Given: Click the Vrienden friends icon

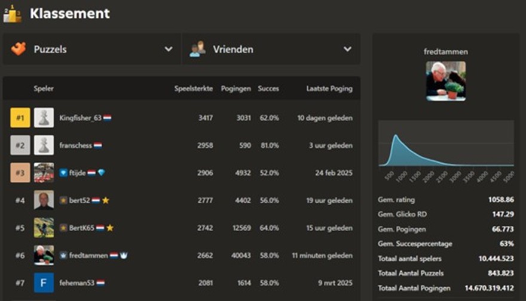Looking at the screenshot, I should (197, 49).
